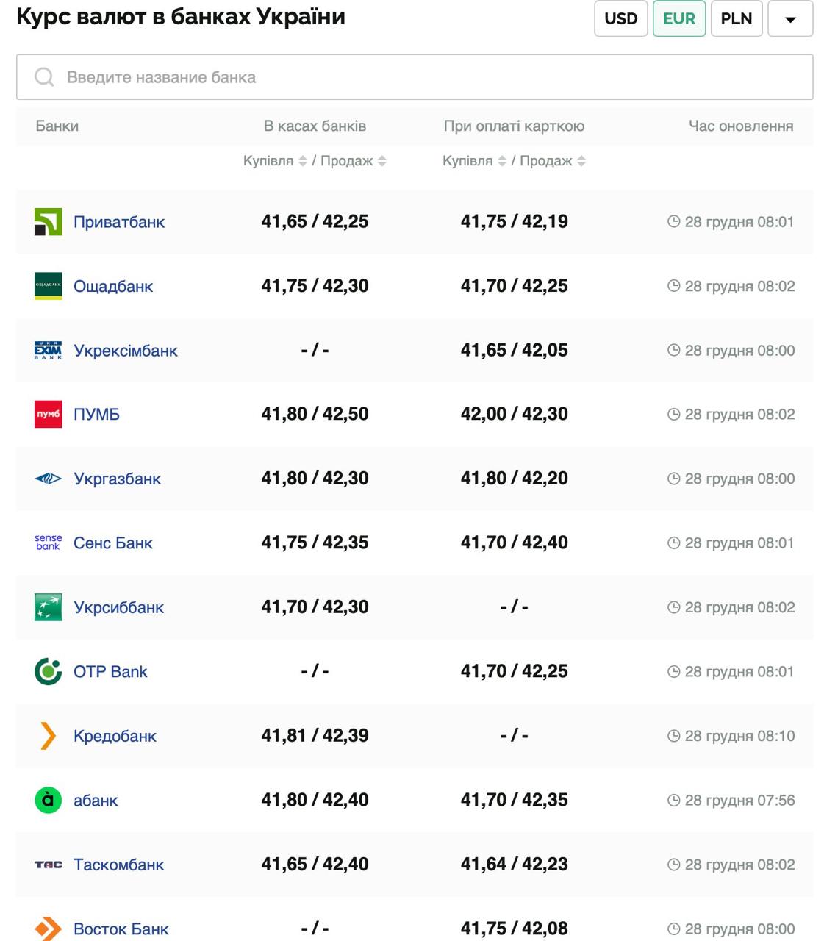Open the Таскомбанк link

click(x=118, y=865)
